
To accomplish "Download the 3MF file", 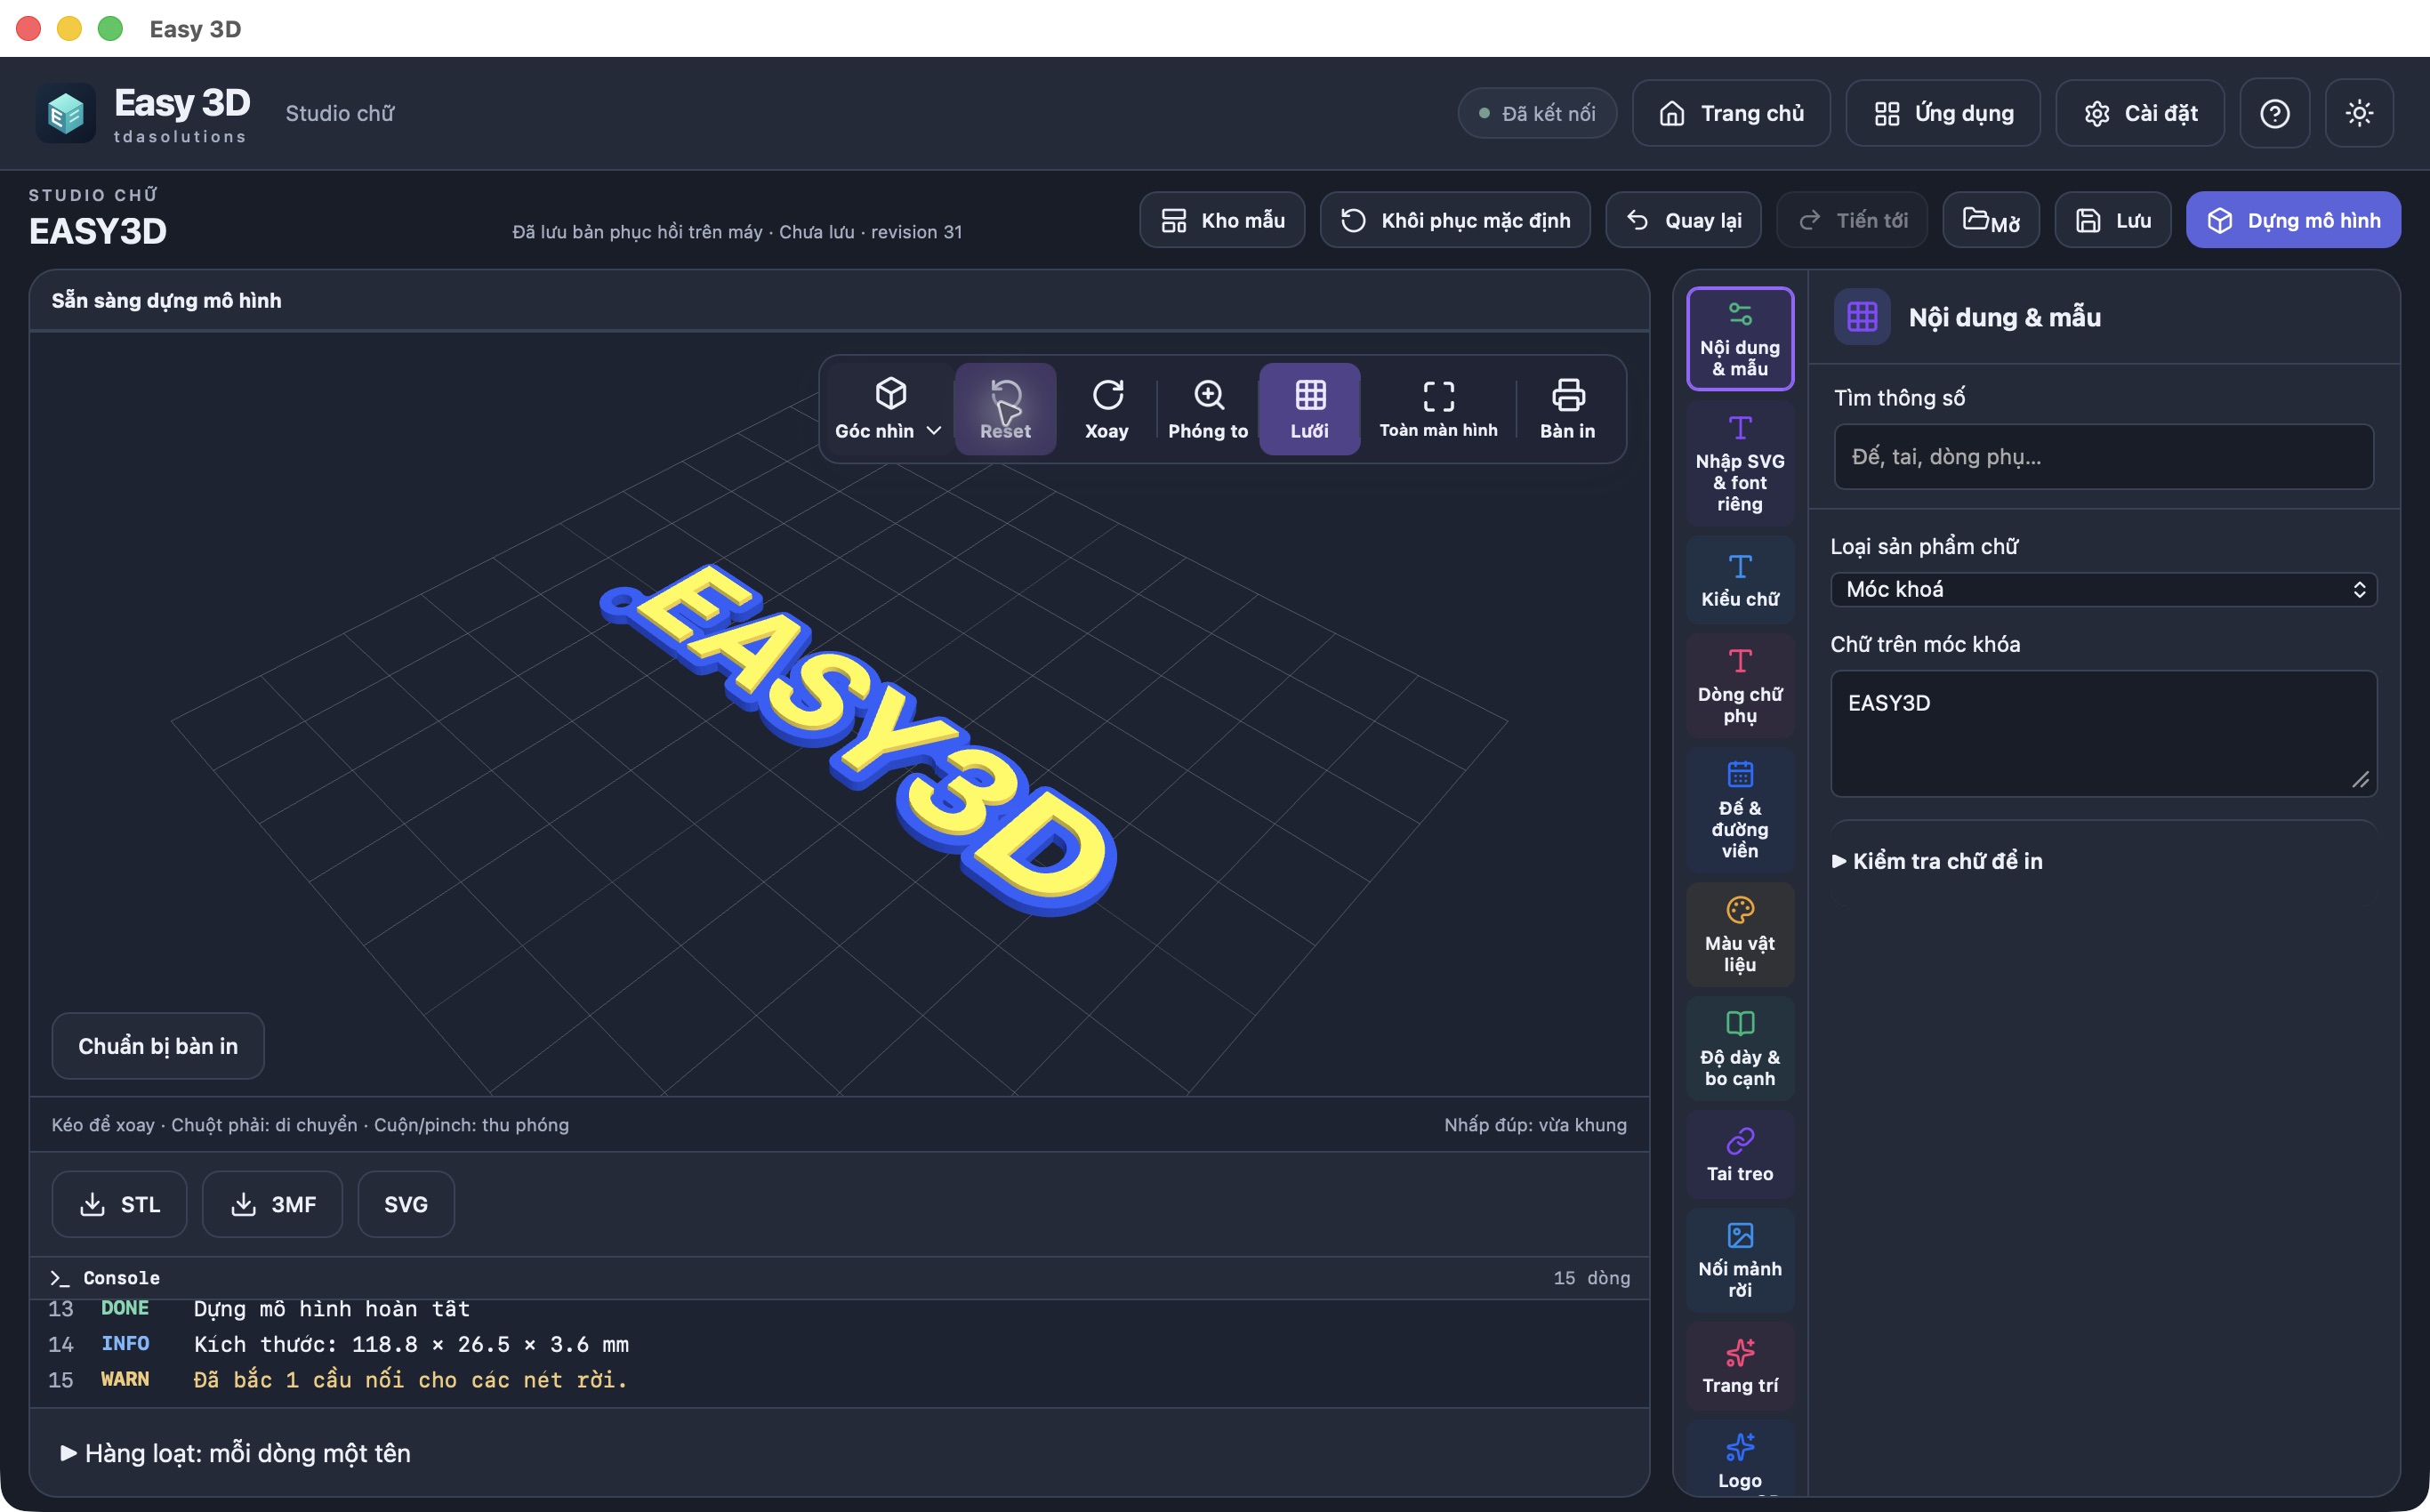I will coord(272,1204).
